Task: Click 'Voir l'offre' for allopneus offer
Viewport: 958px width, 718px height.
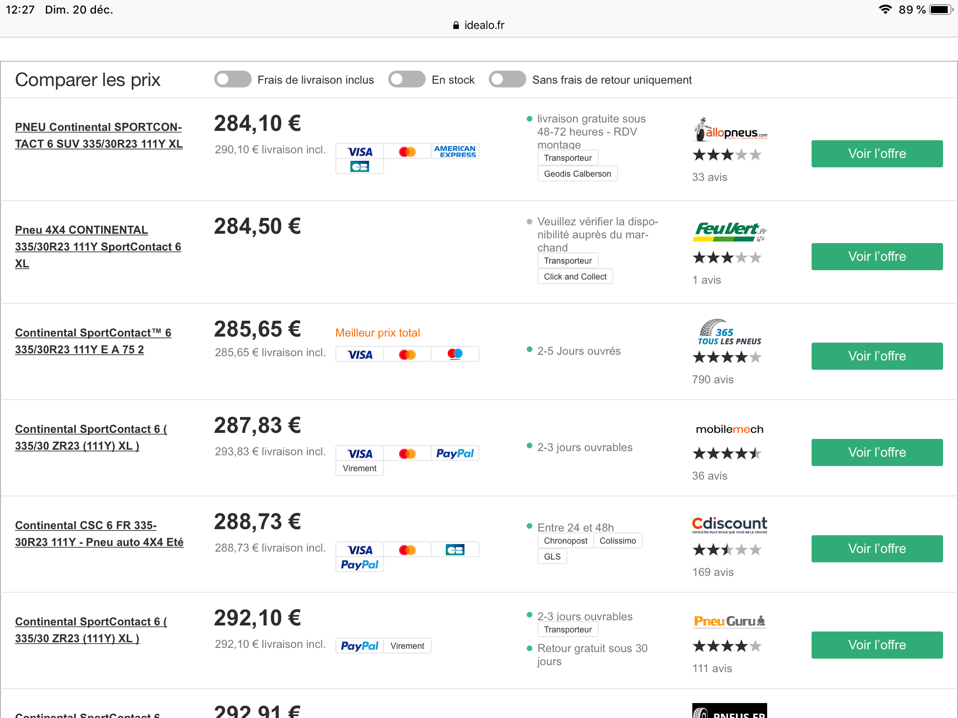Action: [877, 154]
